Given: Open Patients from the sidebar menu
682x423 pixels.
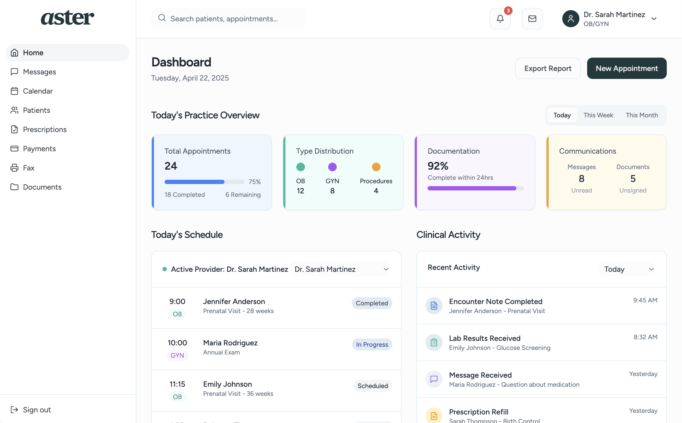Looking at the screenshot, I should 36,110.
